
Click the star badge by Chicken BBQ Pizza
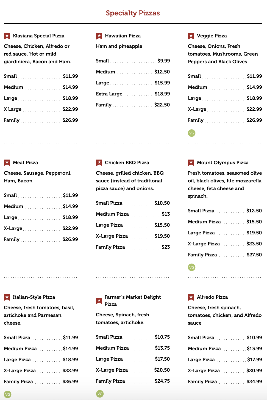[x=99, y=163]
